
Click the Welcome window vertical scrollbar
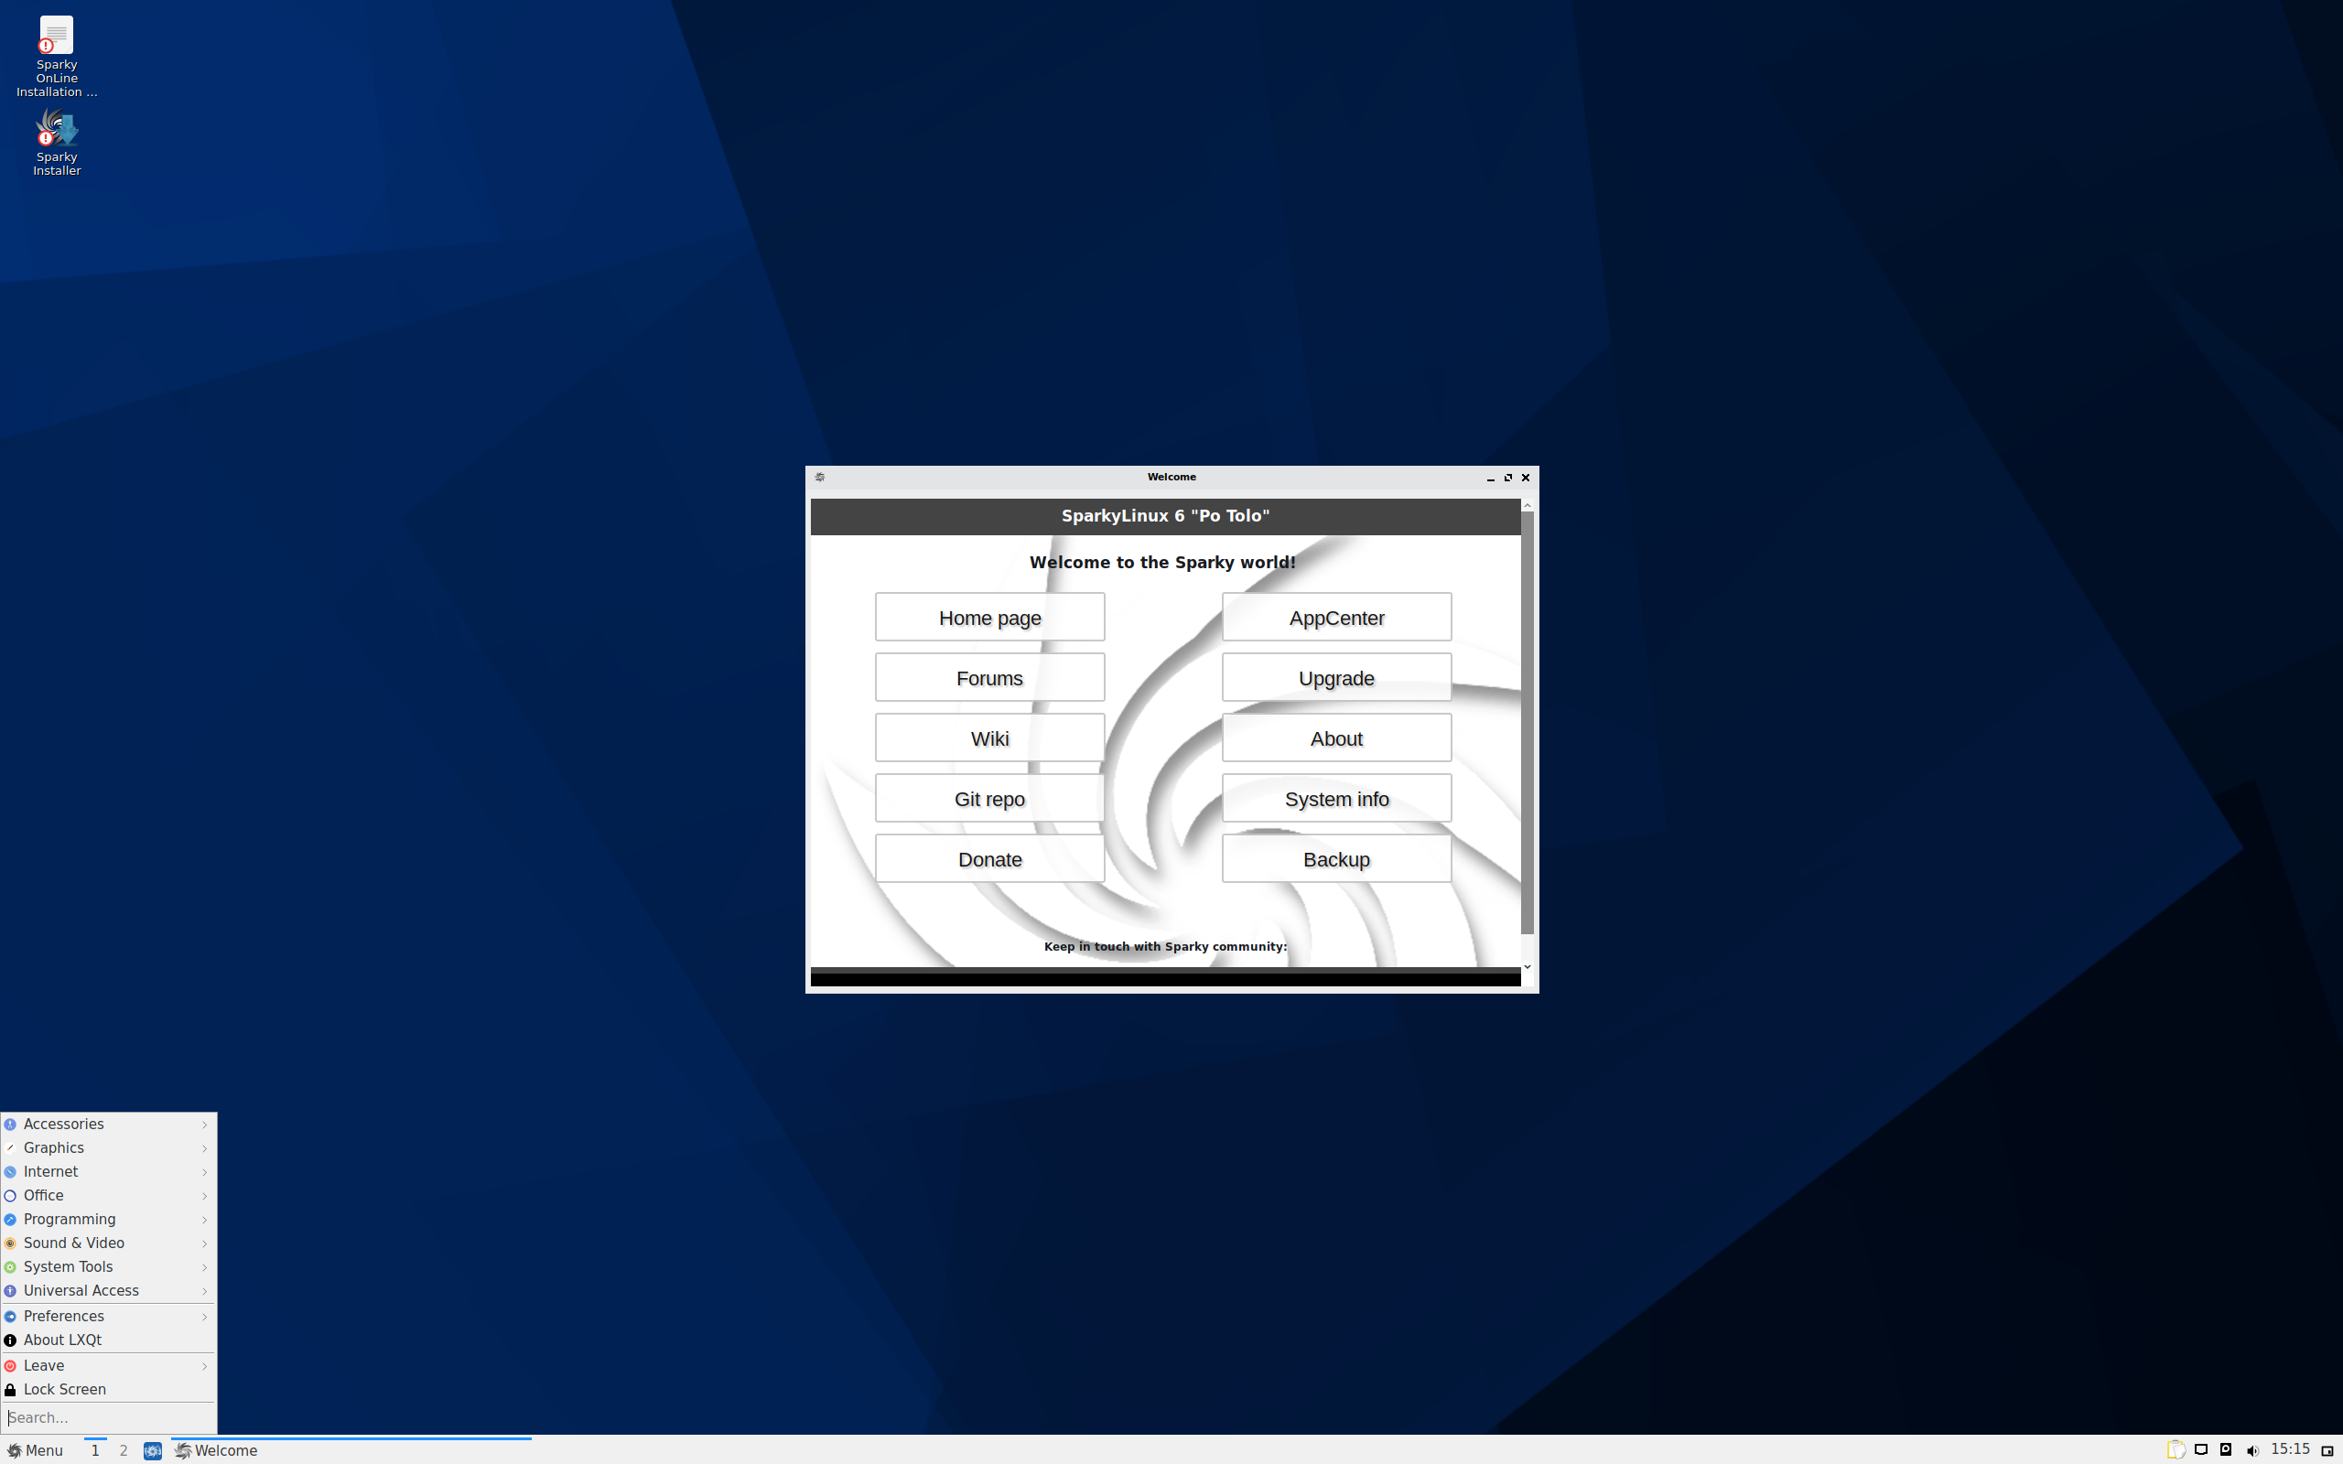[x=1527, y=722]
